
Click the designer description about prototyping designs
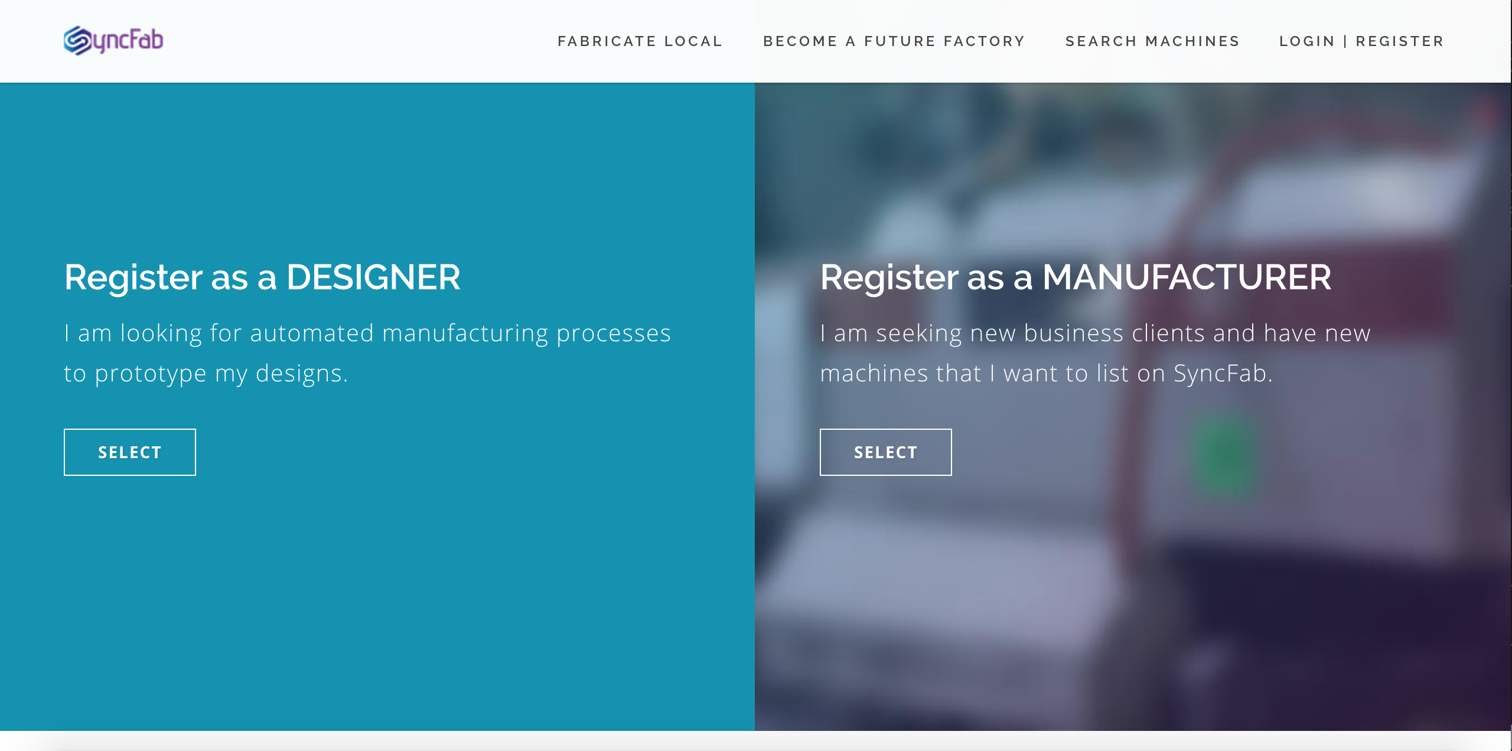(367, 353)
